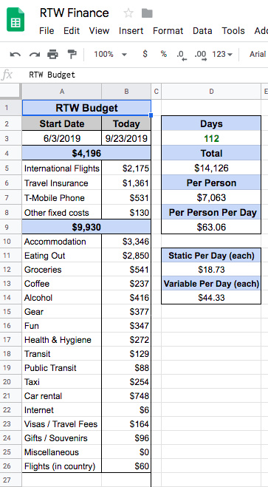Apply percent format icon
Viewport: 268px width, 487px height.
point(163,54)
